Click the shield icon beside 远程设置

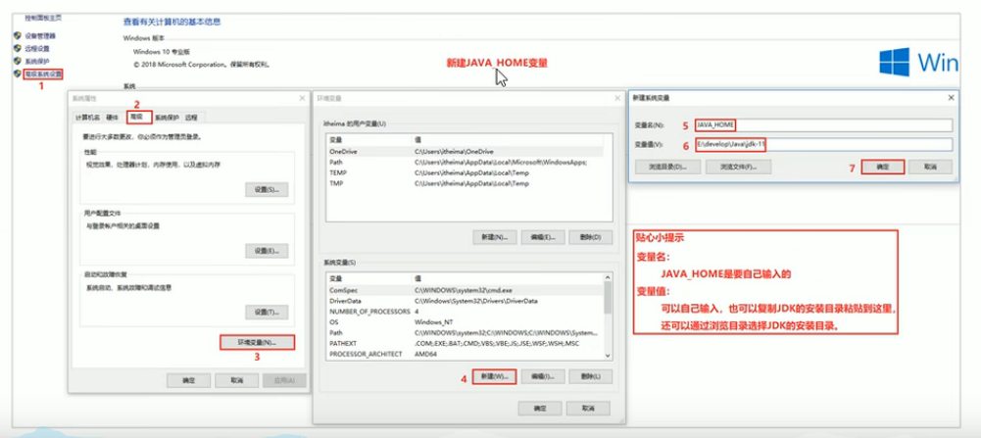click(17, 48)
